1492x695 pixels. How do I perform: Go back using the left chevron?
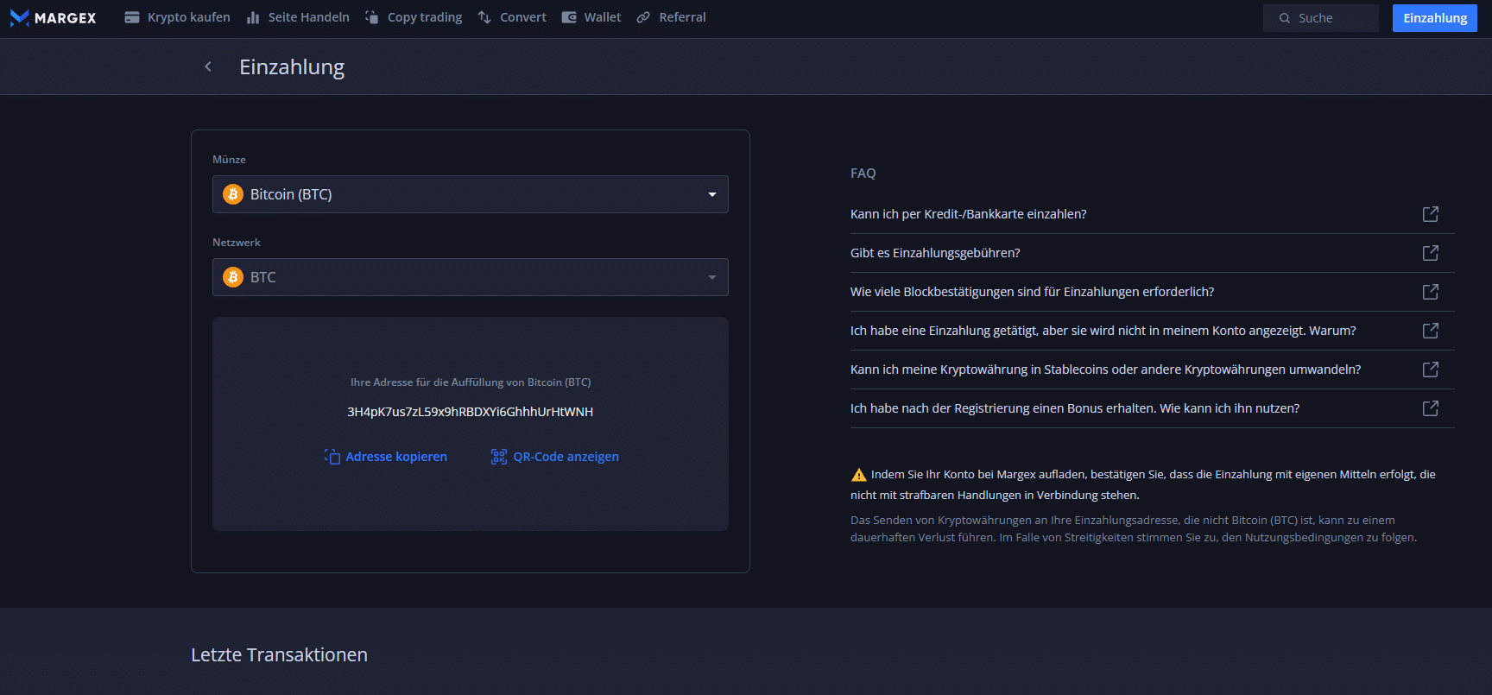(x=208, y=66)
